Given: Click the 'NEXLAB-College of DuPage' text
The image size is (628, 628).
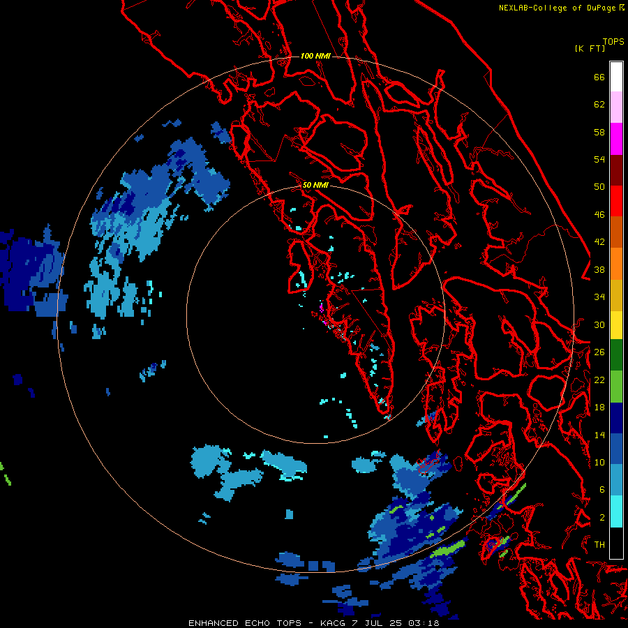Looking at the screenshot, I should point(557,8).
